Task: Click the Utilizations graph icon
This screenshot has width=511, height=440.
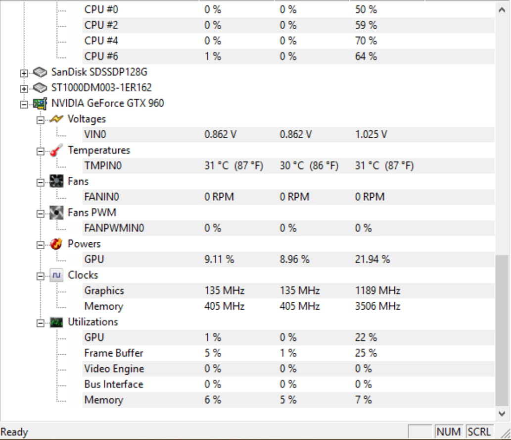Action: click(x=56, y=322)
